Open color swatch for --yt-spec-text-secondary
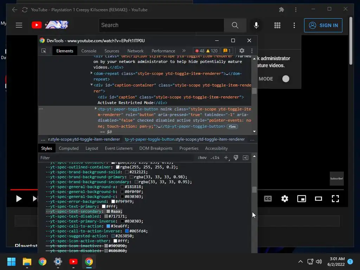Image resolution: width=360 pixels, height=270 pixels. (x=108, y=211)
